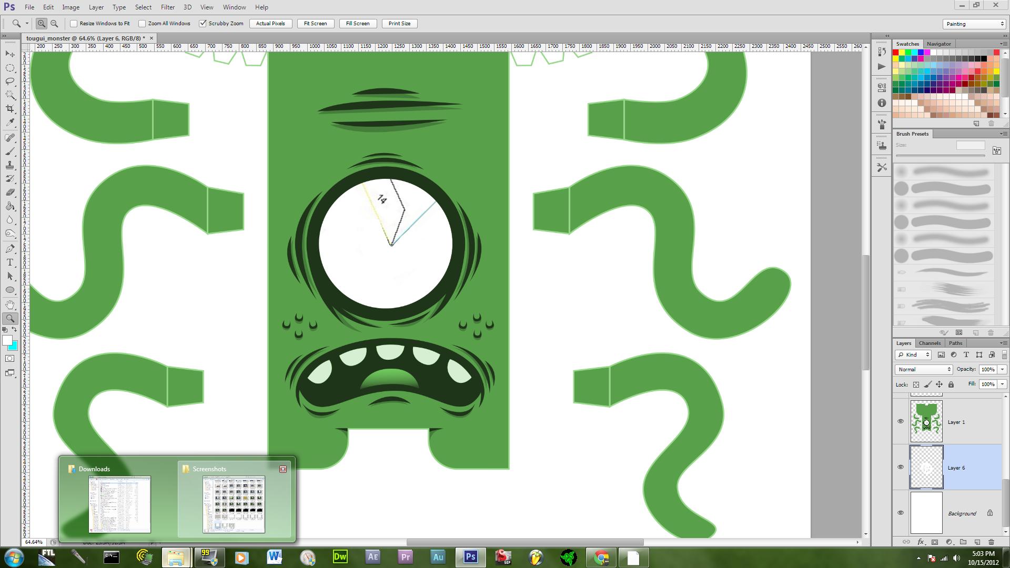Click the Actual Pixels button
The image size is (1010, 568).
coord(270,24)
